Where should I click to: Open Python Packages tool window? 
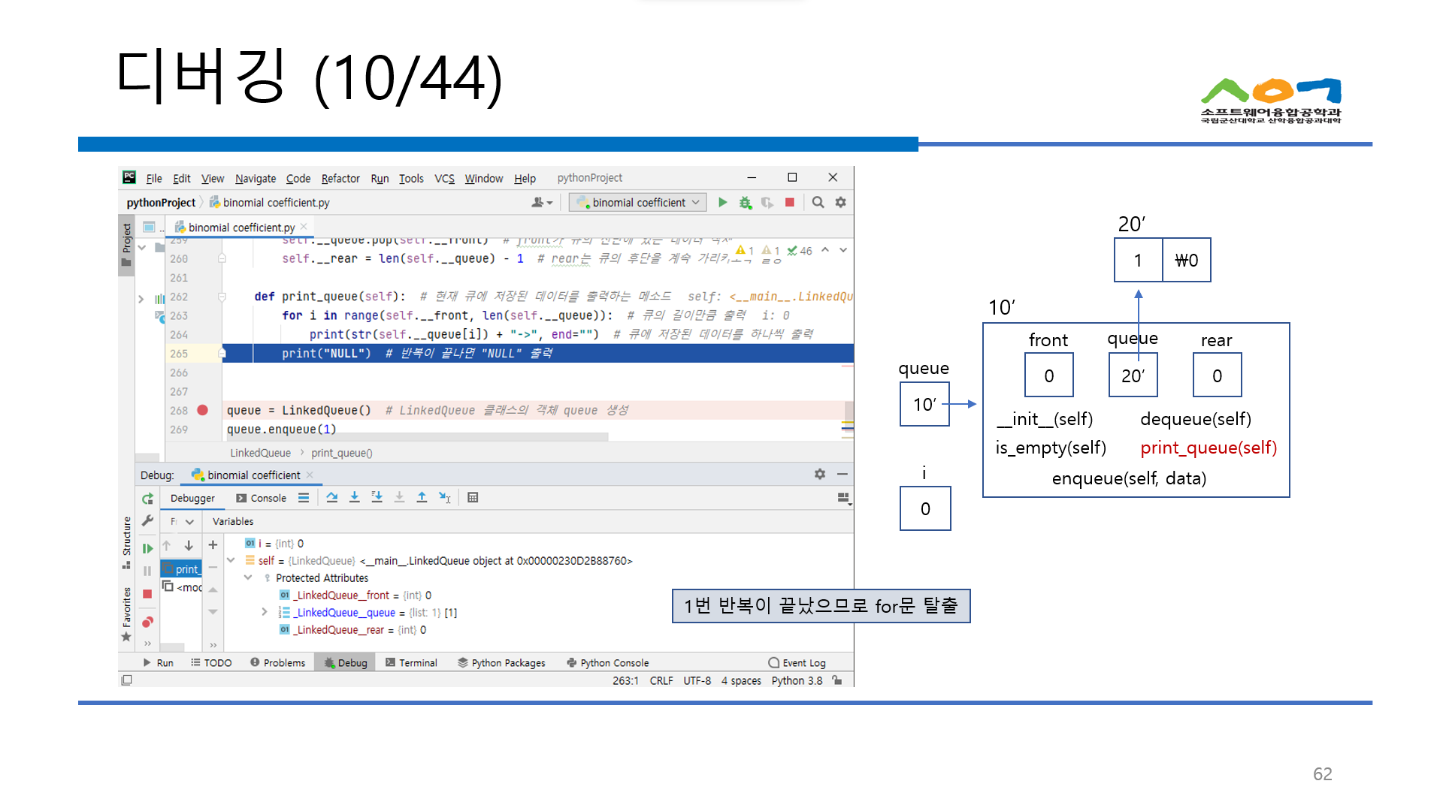[x=501, y=663]
